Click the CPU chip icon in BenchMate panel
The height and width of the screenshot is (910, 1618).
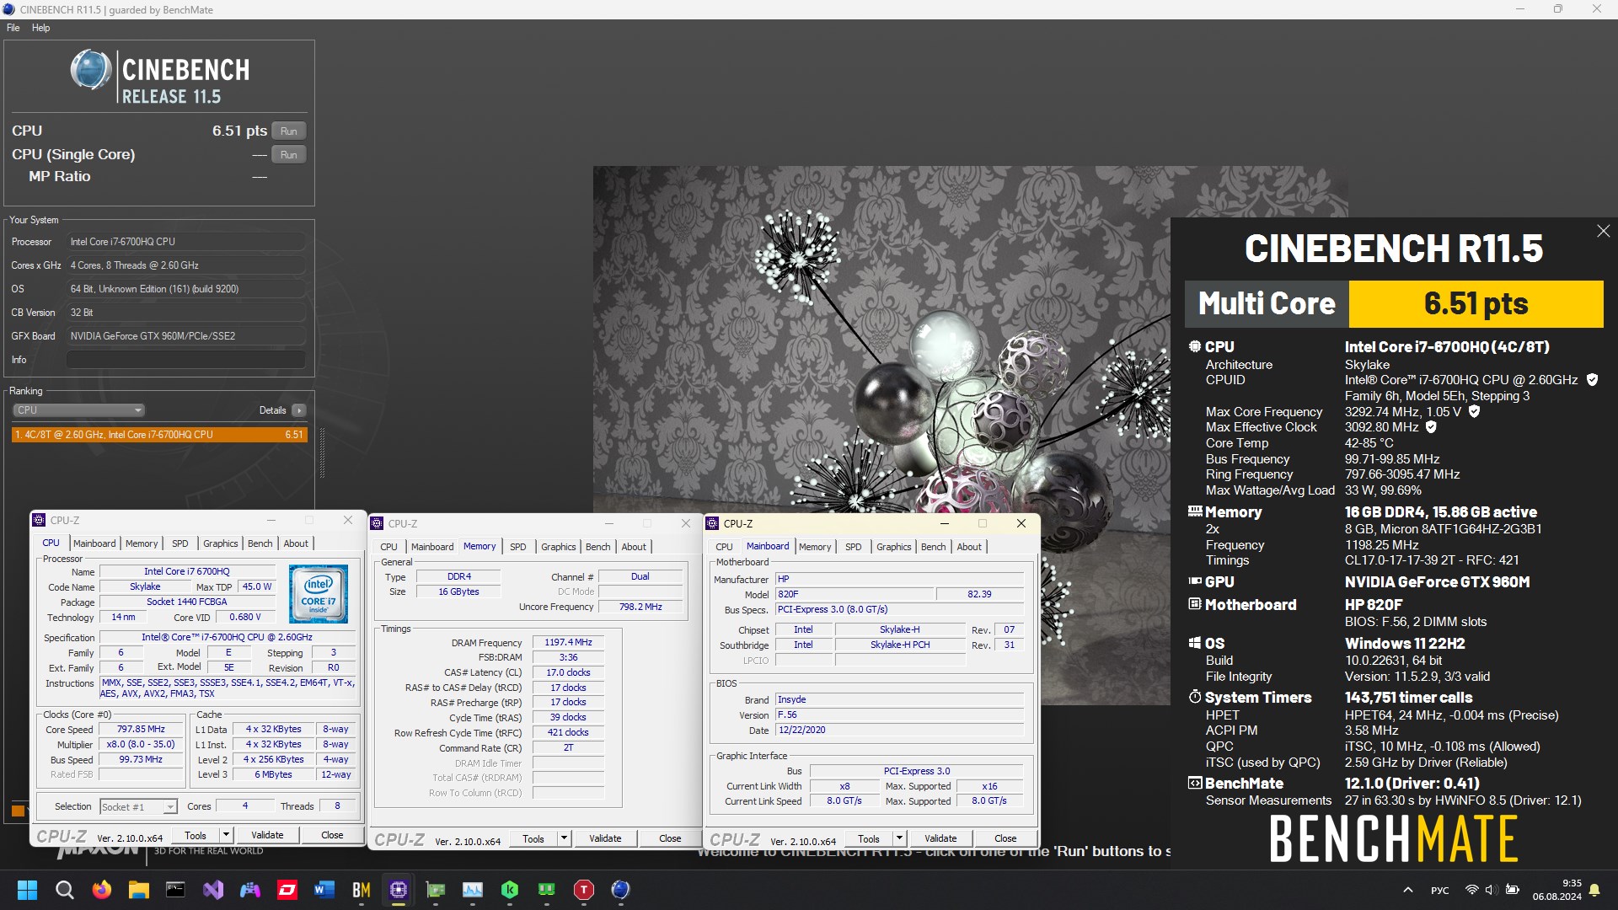1194,346
